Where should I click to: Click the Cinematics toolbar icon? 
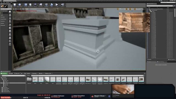[x=46, y=5]
